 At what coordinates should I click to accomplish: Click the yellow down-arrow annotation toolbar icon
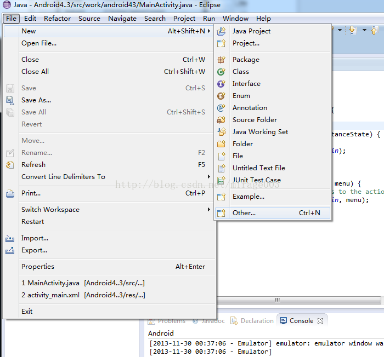[353, 30]
